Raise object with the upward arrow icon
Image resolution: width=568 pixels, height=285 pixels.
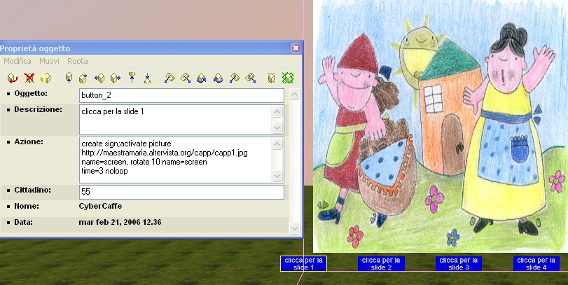coord(132,78)
